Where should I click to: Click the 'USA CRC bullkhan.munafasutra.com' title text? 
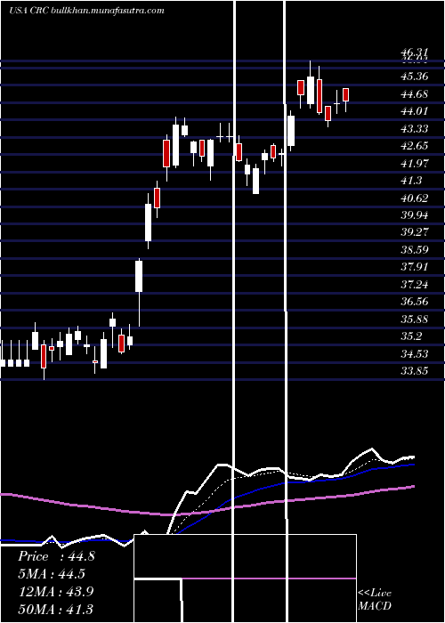tap(86, 11)
